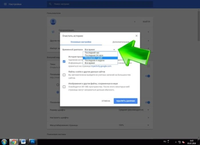Image resolution: width=200 pixels, height=145 pixels.
Task: Select Последние 7 дней in dropdown
Action: [x=100, y=58]
